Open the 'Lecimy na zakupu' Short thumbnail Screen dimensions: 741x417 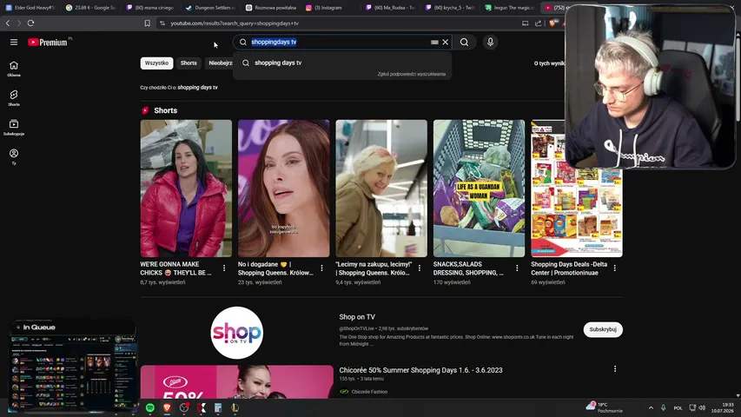tap(380, 189)
